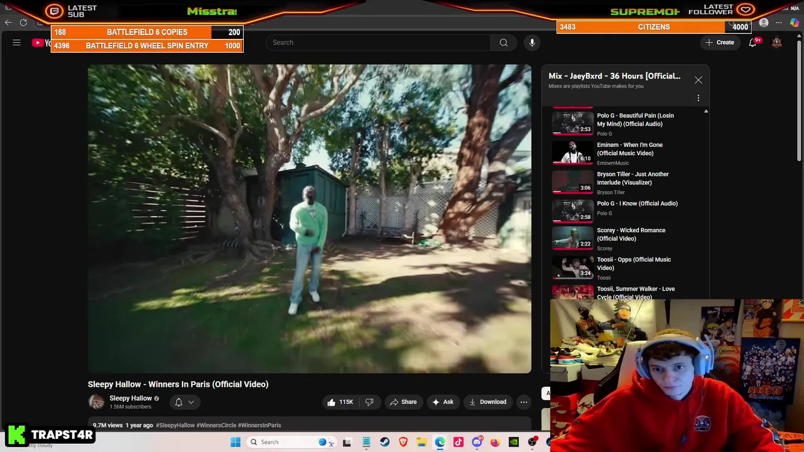Open the #WinnersCircle hashtag
This screenshot has width=804, height=452.
click(x=216, y=425)
